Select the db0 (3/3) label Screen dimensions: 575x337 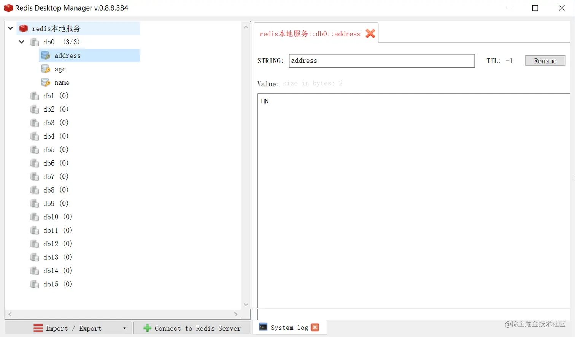62,42
